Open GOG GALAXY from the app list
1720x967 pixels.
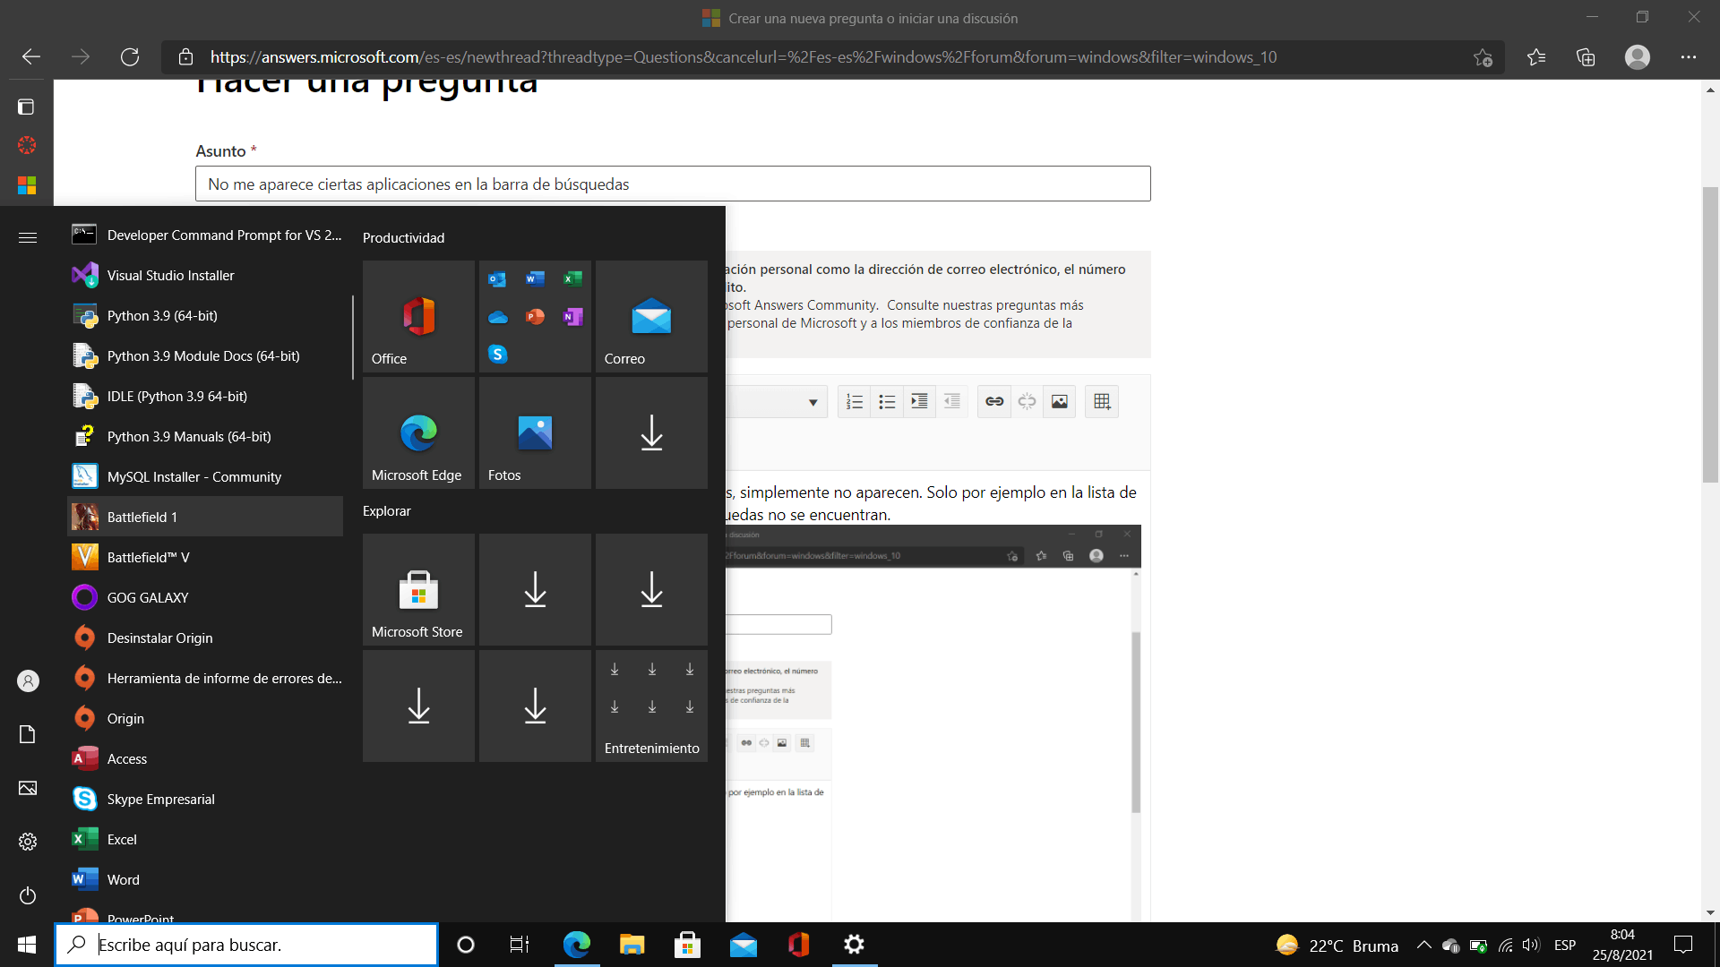[x=148, y=597]
